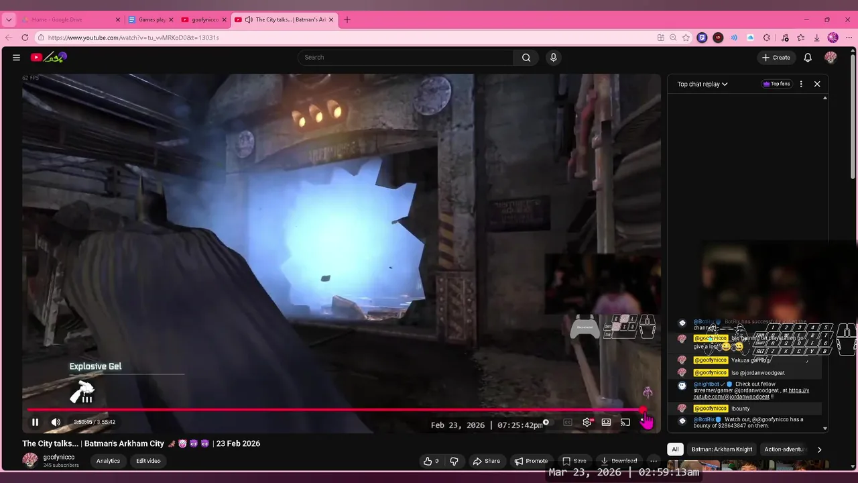
Task: View site information lock icon
Action: tap(41, 38)
